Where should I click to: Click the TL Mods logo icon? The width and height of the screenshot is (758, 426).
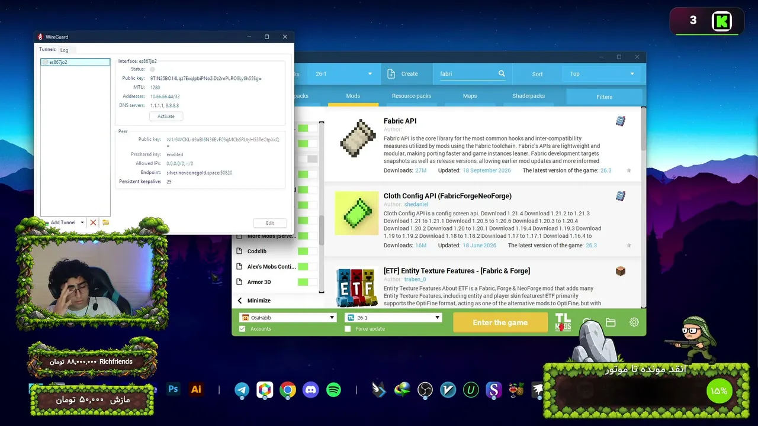(x=563, y=322)
